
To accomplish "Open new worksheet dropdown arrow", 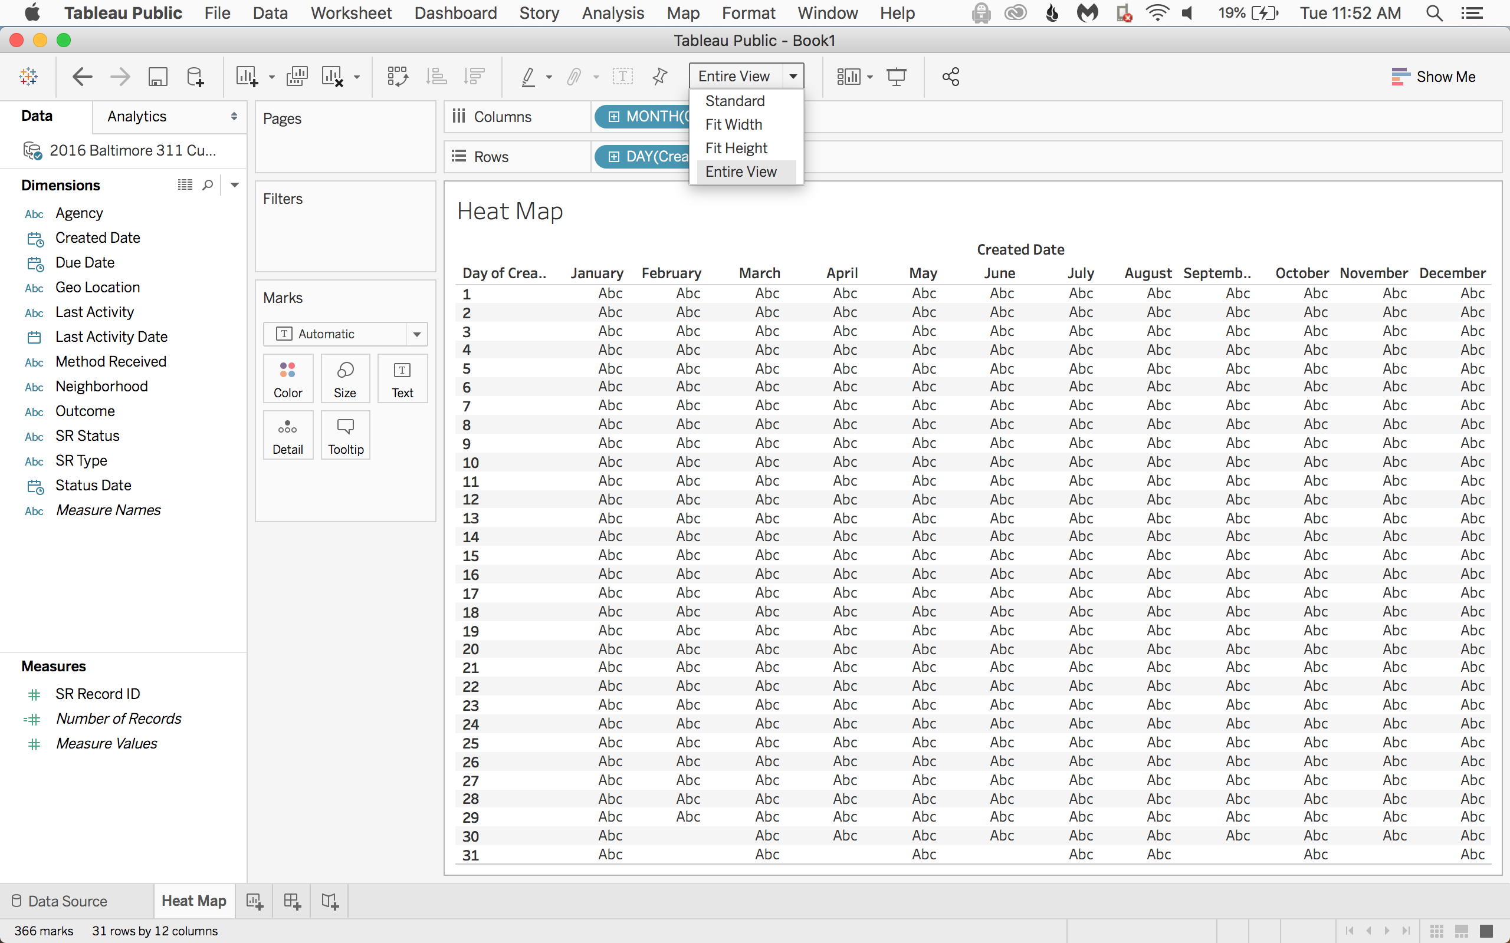I will (271, 77).
